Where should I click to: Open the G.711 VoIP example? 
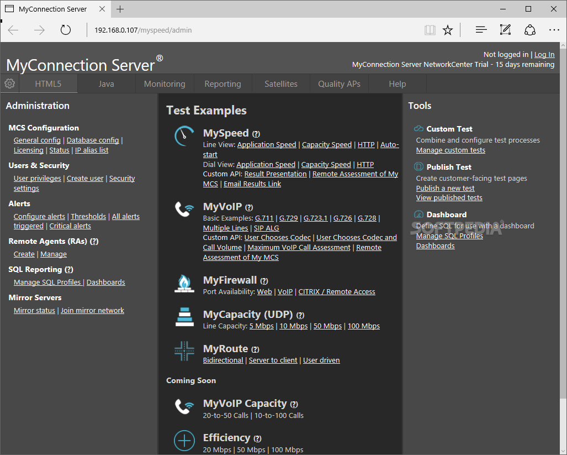[264, 218]
